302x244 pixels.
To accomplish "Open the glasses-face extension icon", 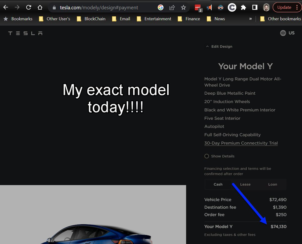I will (x=221, y=8).
